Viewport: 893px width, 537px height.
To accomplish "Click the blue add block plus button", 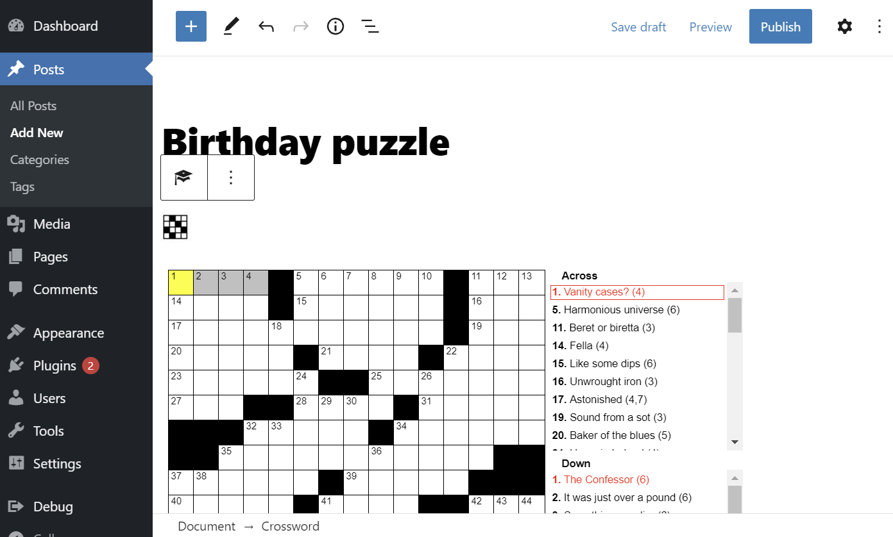I will click(191, 26).
